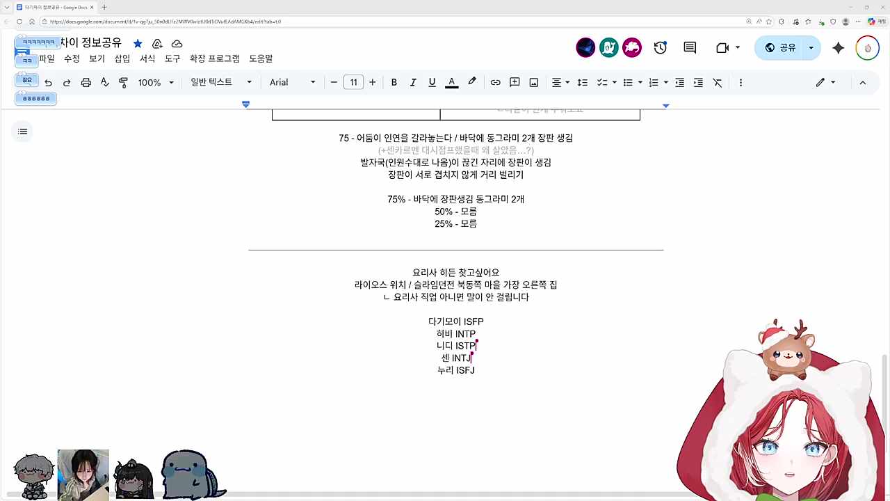The width and height of the screenshot is (890, 501).
Task: Start a Meet video call
Action: (x=722, y=47)
